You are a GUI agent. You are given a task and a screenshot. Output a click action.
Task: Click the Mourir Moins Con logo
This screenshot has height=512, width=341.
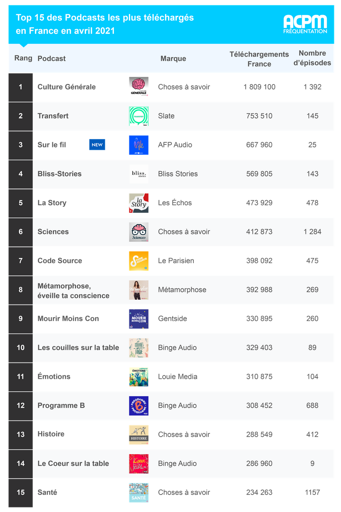click(x=138, y=319)
